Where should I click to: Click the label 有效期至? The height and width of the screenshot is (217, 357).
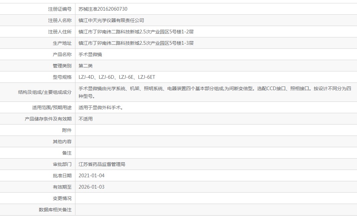click(x=62, y=187)
